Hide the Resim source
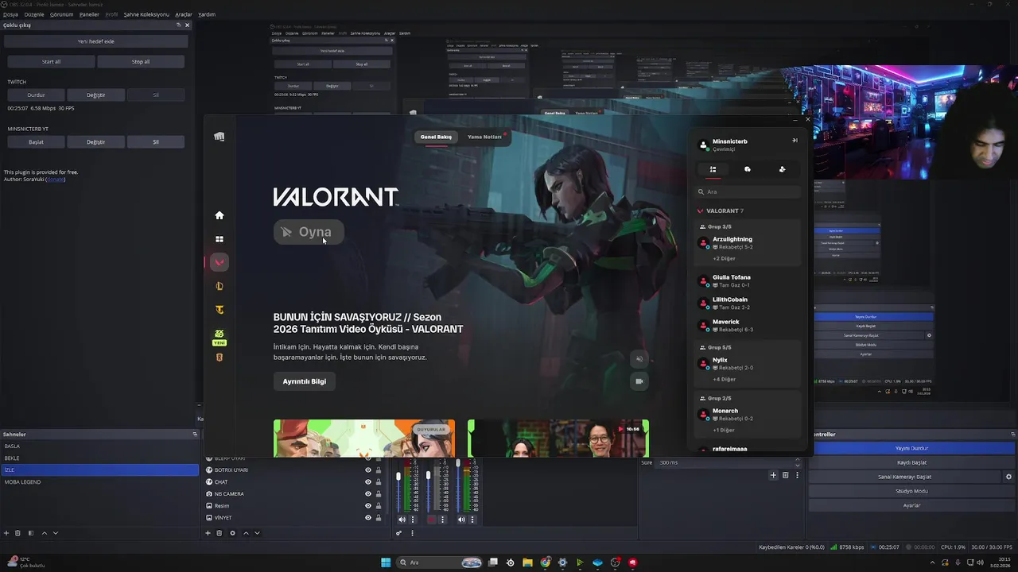The width and height of the screenshot is (1018, 572). tap(367, 506)
